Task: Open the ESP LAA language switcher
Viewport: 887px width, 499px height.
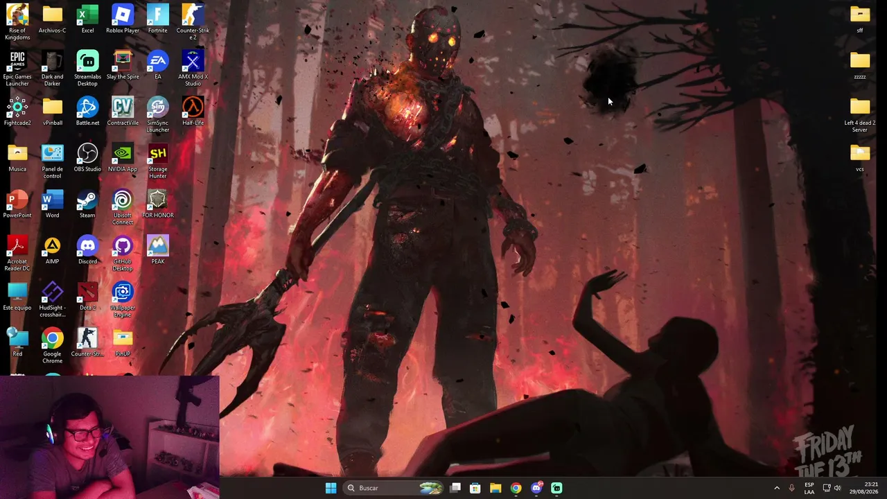Action: [809, 488]
